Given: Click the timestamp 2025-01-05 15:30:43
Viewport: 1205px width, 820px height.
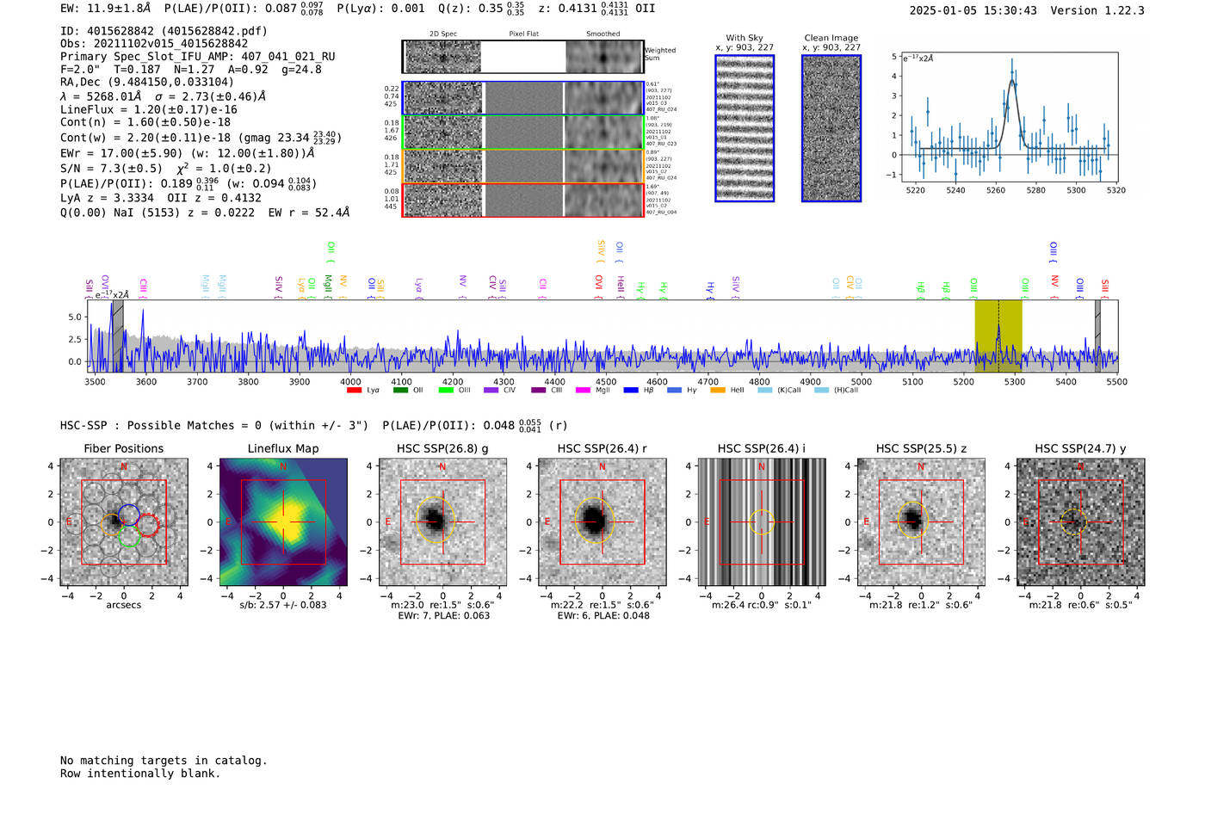Looking at the screenshot, I should tap(973, 10).
